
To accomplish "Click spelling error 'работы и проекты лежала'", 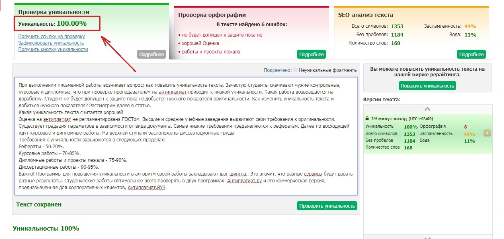I will [x=211, y=52].
